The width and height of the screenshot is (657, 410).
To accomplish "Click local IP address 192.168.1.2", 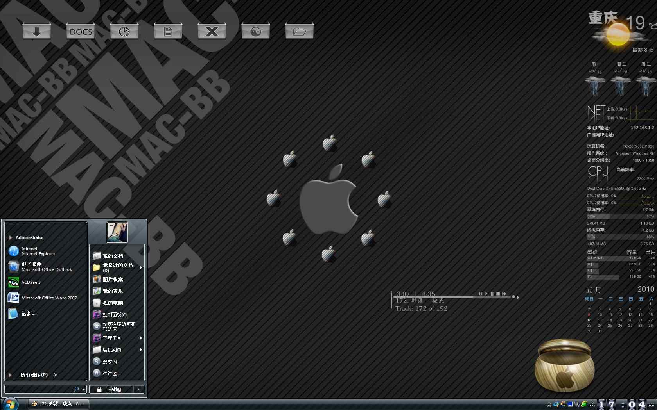I will [642, 128].
